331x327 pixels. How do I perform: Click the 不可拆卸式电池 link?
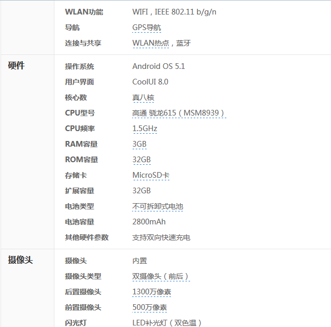coord(157,206)
